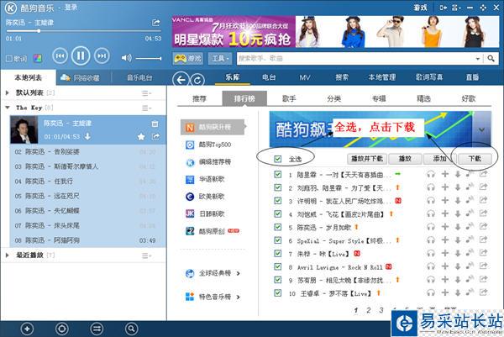Collapse the chart banner with down arrow

click(x=481, y=129)
